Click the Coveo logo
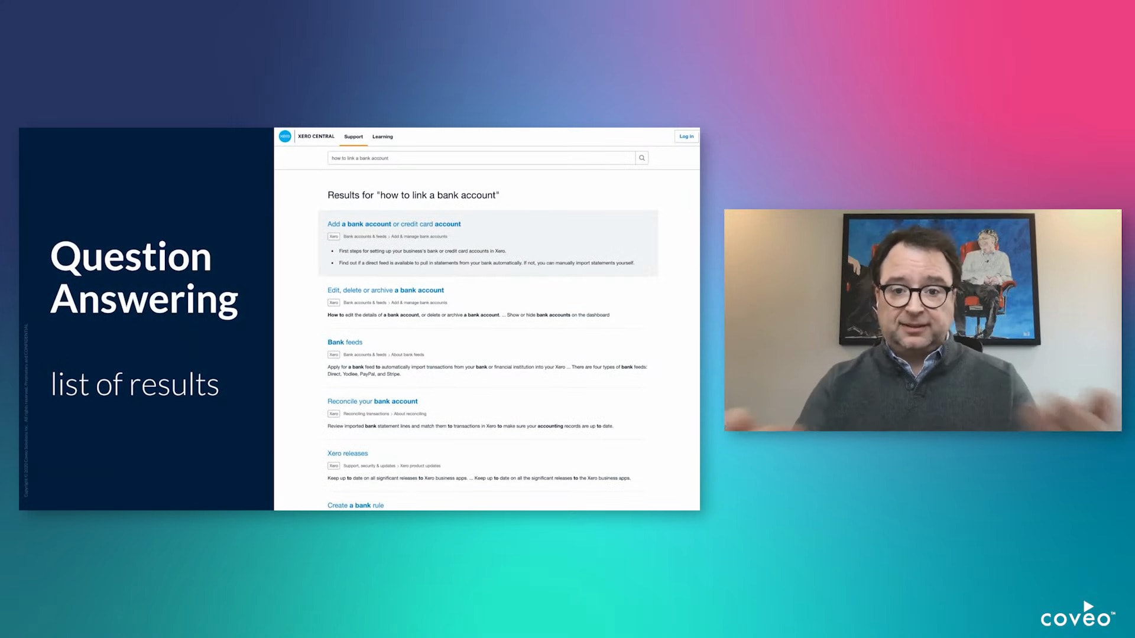 pyautogui.click(x=1078, y=614)
